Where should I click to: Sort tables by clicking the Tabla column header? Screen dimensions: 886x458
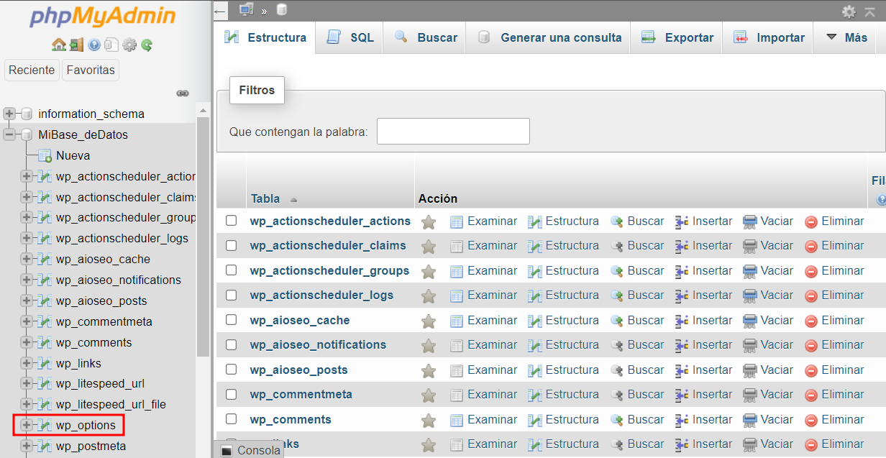(x=265, y=198)
